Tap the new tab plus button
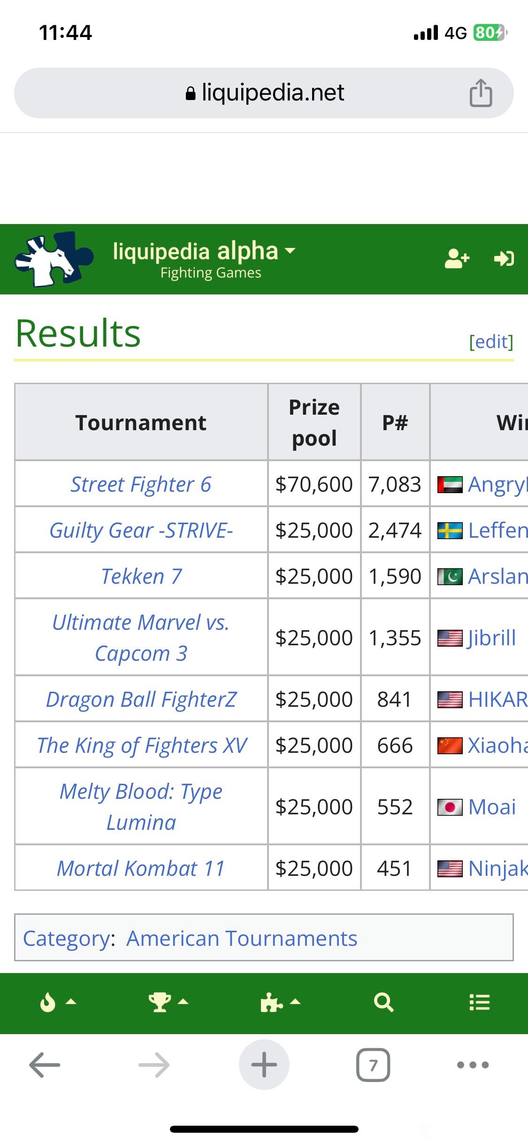The image size is (528, 1144). click(x=264, y=1065)
